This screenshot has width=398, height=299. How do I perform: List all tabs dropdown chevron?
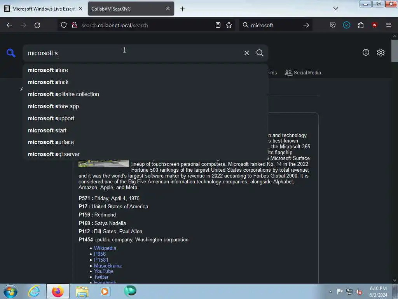tap(335, 9)
